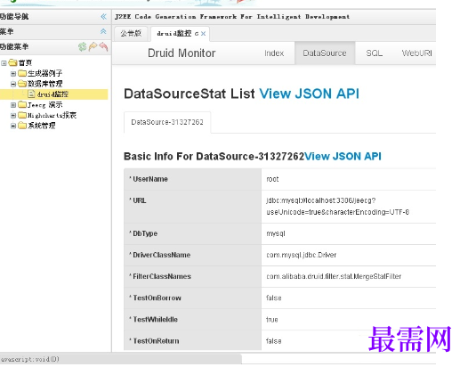The width and height of the screenshot is (468, 367).
Task: Select druid监控 tree item
Action: [x=53, y=94]
